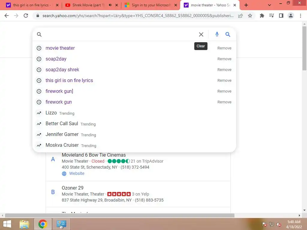The image size is (307, 230).
Task: Open the Windows Start button
Action: pos(7,224)
